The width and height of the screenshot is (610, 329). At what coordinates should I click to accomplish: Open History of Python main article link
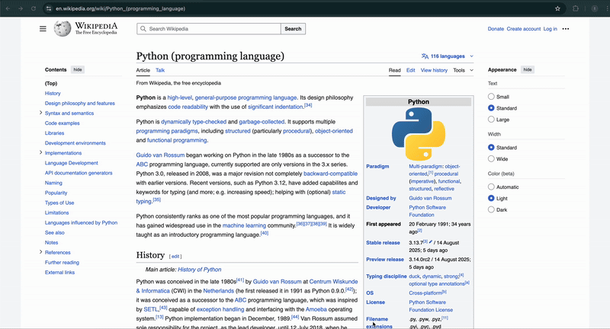[200, 270]
